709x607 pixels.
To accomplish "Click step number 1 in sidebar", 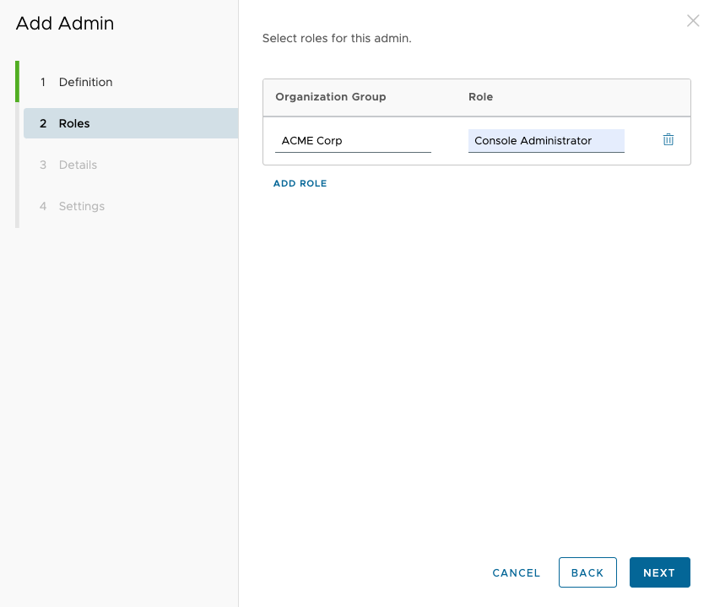I will pos(43,82).
